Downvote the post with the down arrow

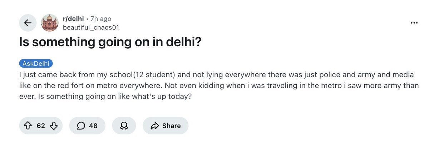click(x=53, y=126)
